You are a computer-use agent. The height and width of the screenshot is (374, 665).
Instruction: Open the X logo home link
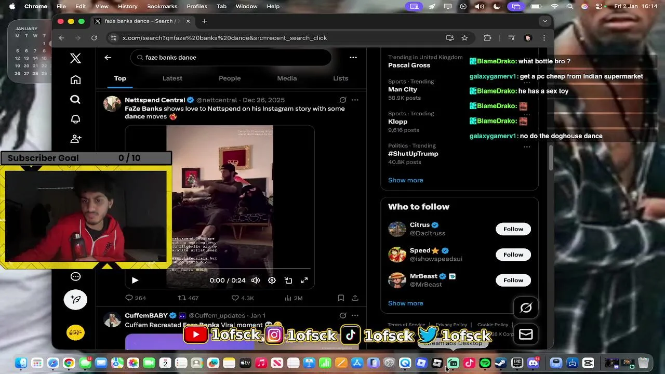pyautogui.click(x=75, y=58)
